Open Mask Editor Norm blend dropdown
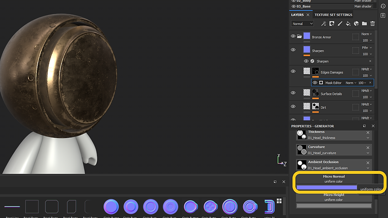This screenshot has width=388, height=218. click(x=351, y=83)
